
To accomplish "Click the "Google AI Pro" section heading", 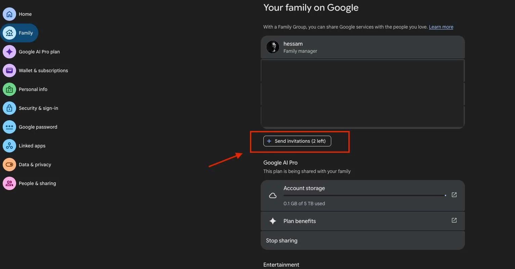I will pyautogui.click(x=281, y=163).
